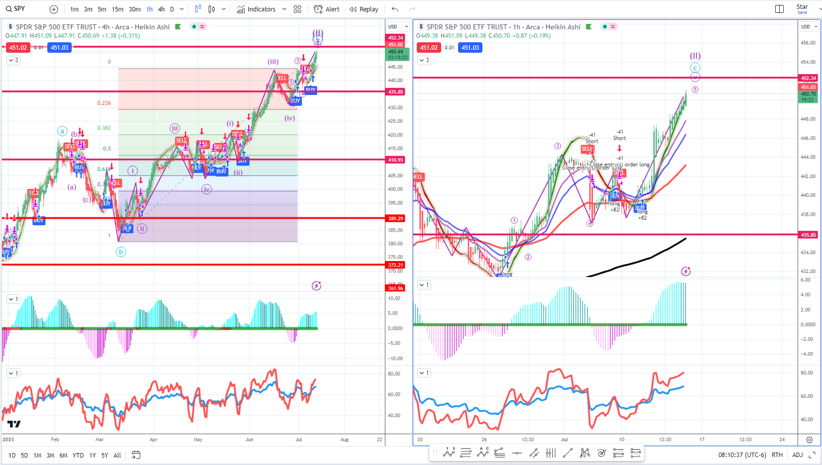Set date range to 6M
Image resolution: width=822 pixels, height=465 pixels.
click(63, 455)
